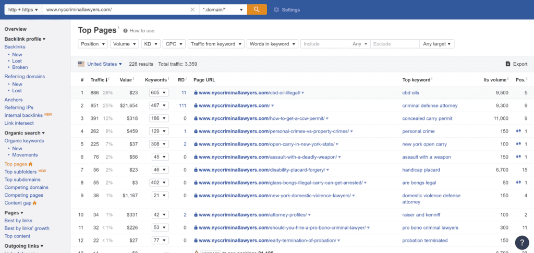Expand URL caret for cbd-oil-illegal page
The width and height of the screenshot is (534, 253).
[x=303, y=93]
